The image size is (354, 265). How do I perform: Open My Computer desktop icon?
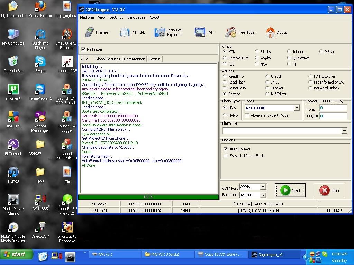pos(13,37)
